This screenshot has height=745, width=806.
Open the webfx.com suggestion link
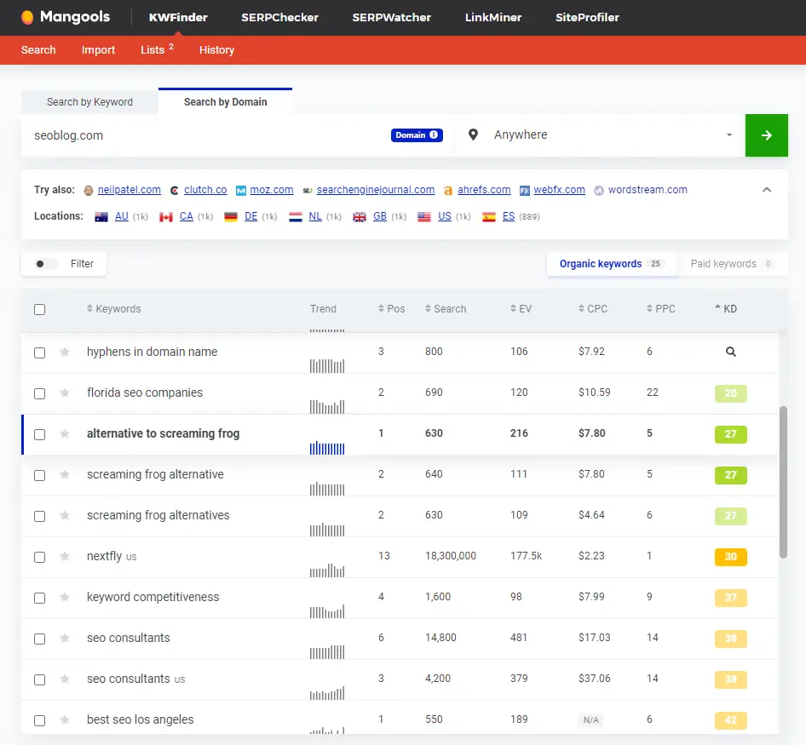tap(559, 190)
